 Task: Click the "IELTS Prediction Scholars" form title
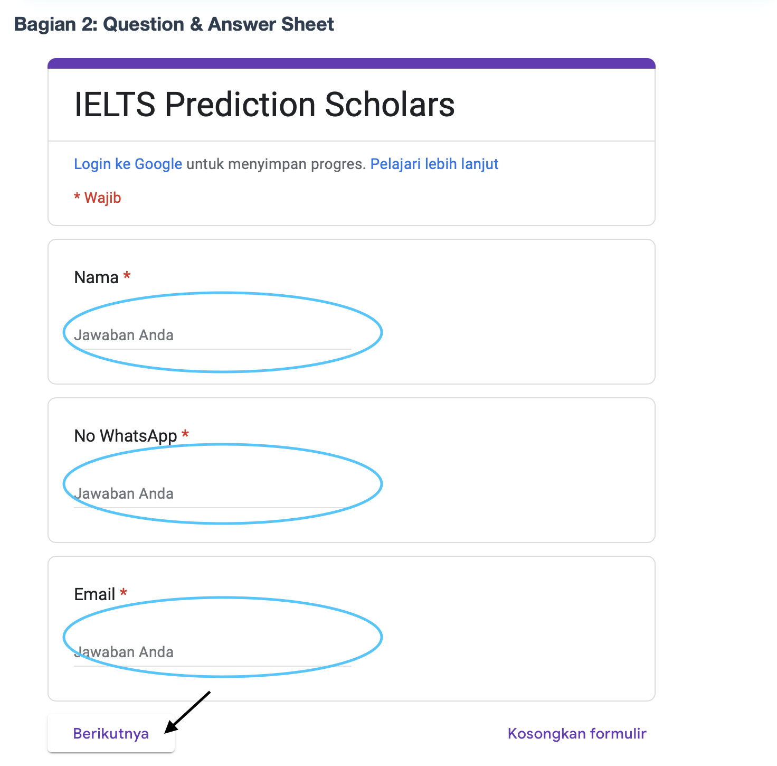264,104
